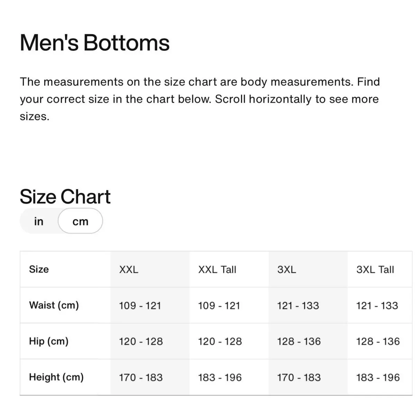
Task: Click the Height (cm) row label
Action: pos(56,377)
